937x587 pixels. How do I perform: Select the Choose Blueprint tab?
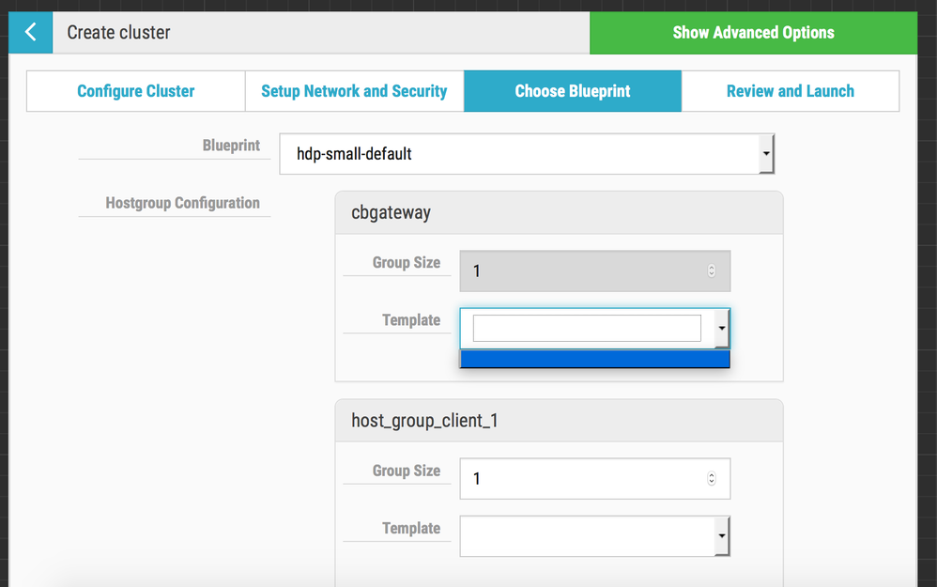click(573, 91)
